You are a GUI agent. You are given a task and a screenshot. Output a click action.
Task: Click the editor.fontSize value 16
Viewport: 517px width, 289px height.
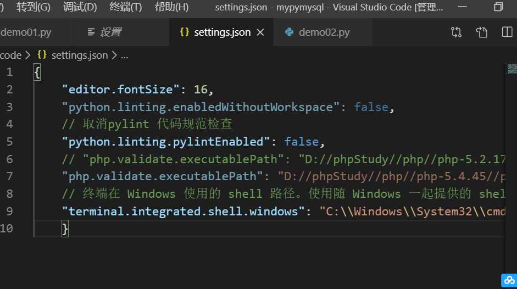click(x=201, y=89)
